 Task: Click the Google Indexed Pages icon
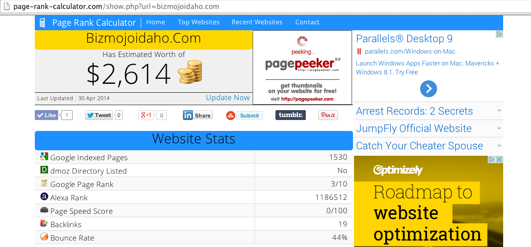click(44, 156)
